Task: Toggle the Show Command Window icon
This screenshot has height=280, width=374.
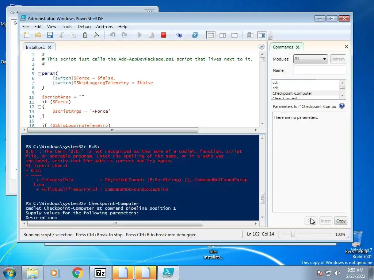Action: pos(250,35)
